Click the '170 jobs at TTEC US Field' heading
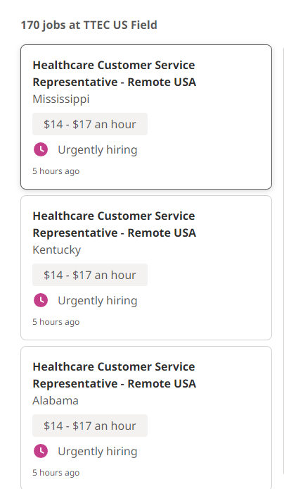The image size is (284, 489). pyautogui.click(x=89, y=25)
